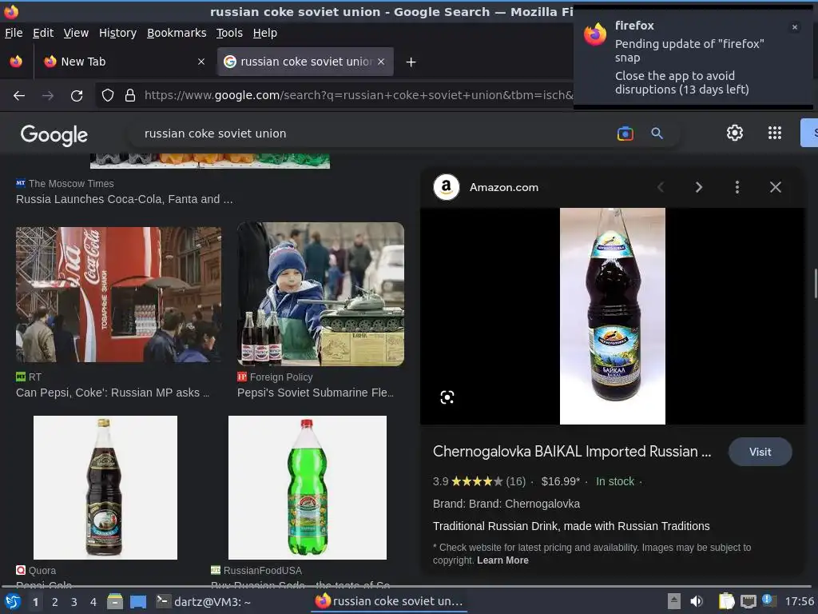This screenshot has height=614, width=818.
Task: Select the Quora dark bottle thumbnail
Action: click(x=105, y=488)
